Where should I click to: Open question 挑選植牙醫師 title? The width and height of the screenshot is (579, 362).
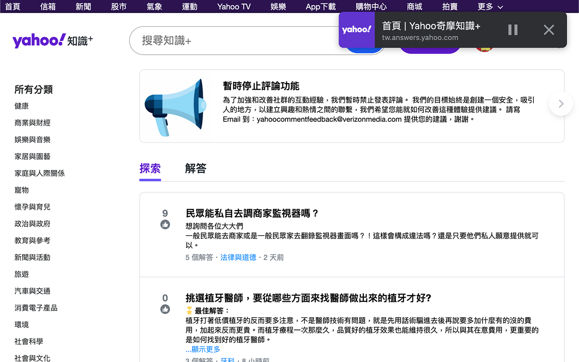308,298
